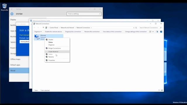Click the search magnifier in Find a setting
187x105 pixels.
point(100,14)
